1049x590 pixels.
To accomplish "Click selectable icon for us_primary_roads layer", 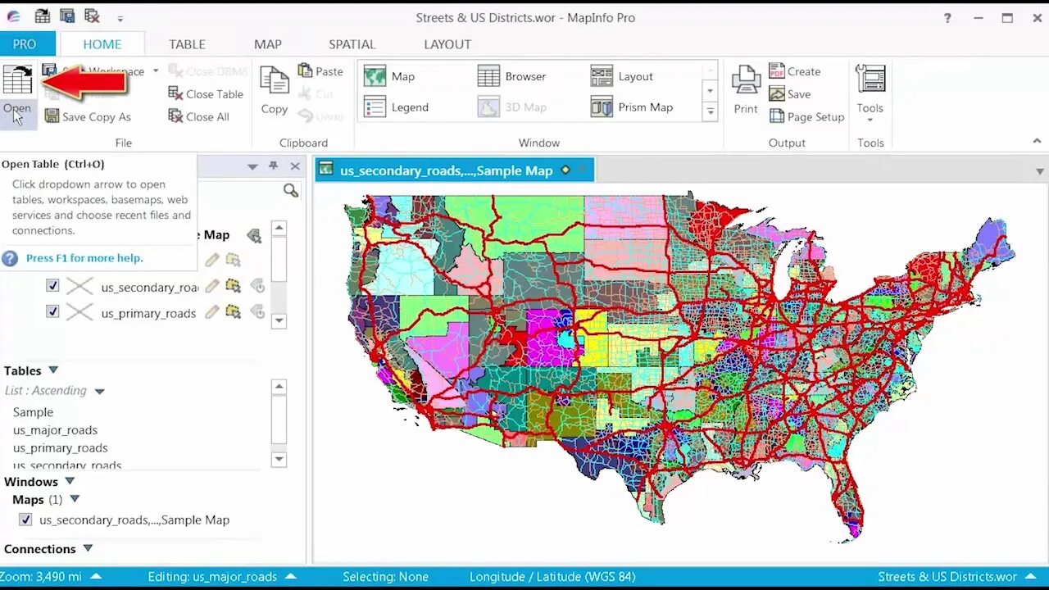I will coord(233,311).
